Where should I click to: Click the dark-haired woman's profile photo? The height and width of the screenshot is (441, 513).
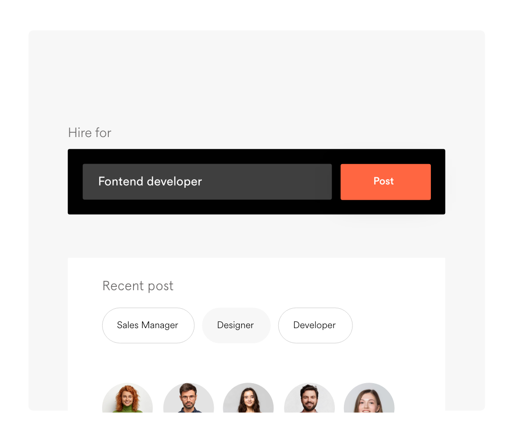[x=248, y=398]
